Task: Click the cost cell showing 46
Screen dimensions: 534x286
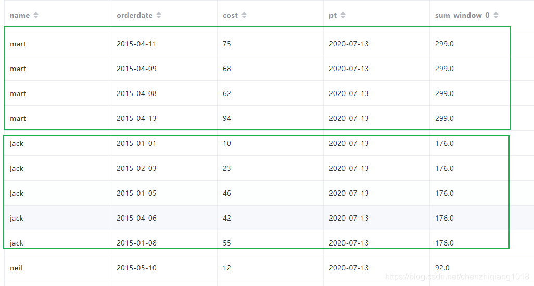Action: 227,194
